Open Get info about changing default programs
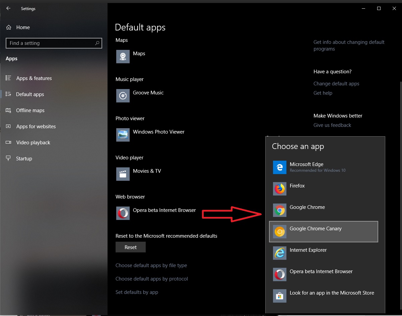 (x=349, y=46)
